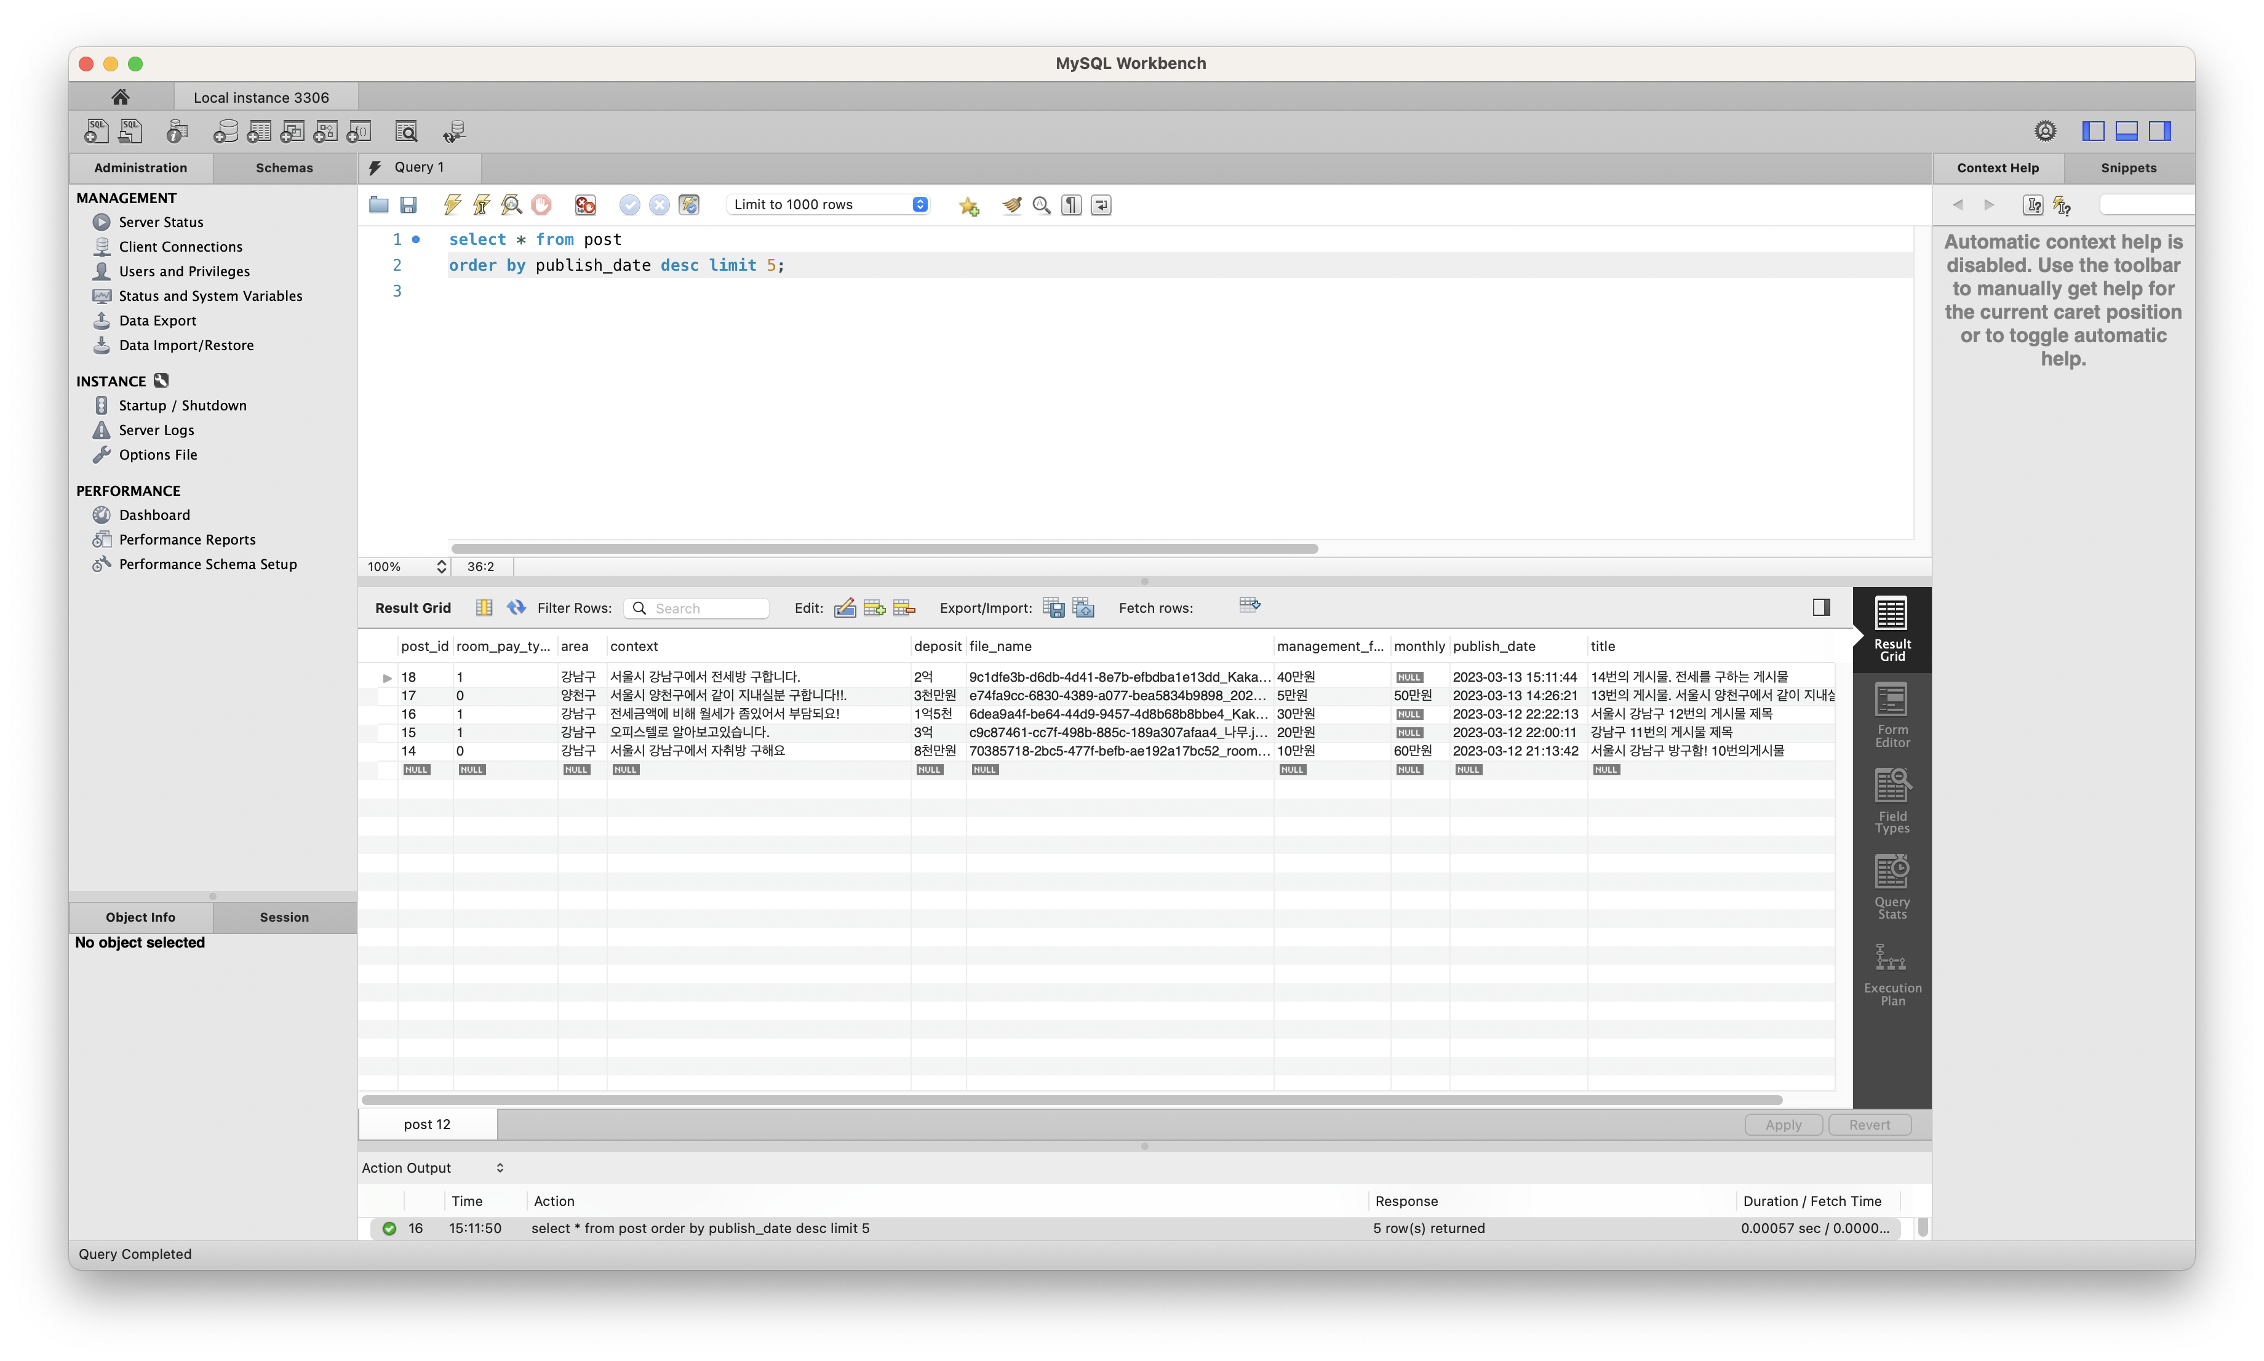Select the Query 1 editor tab

tap(419, 167)
